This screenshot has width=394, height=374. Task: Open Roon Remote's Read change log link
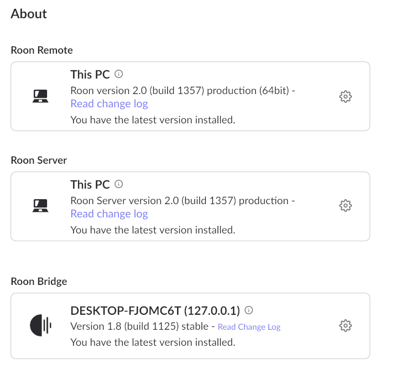click(109, 104)
